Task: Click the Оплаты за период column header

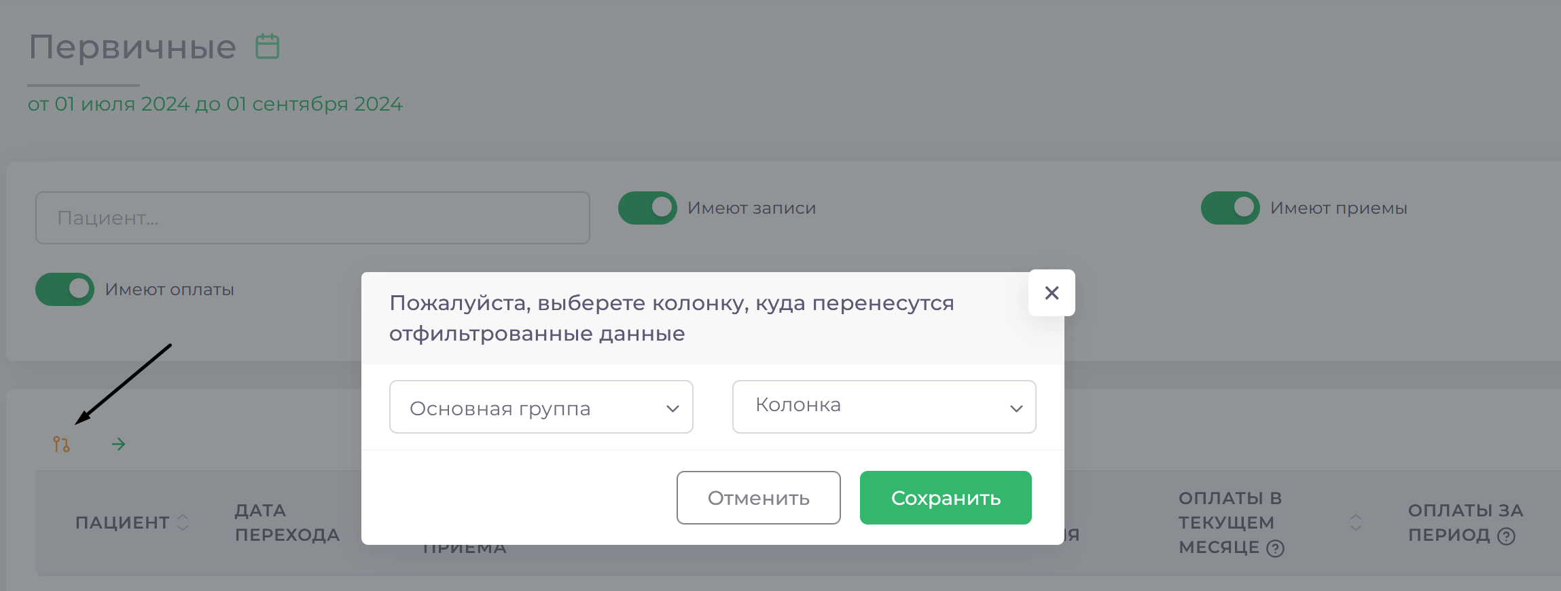Action: pyautogui.click(x=1465, y=522)
